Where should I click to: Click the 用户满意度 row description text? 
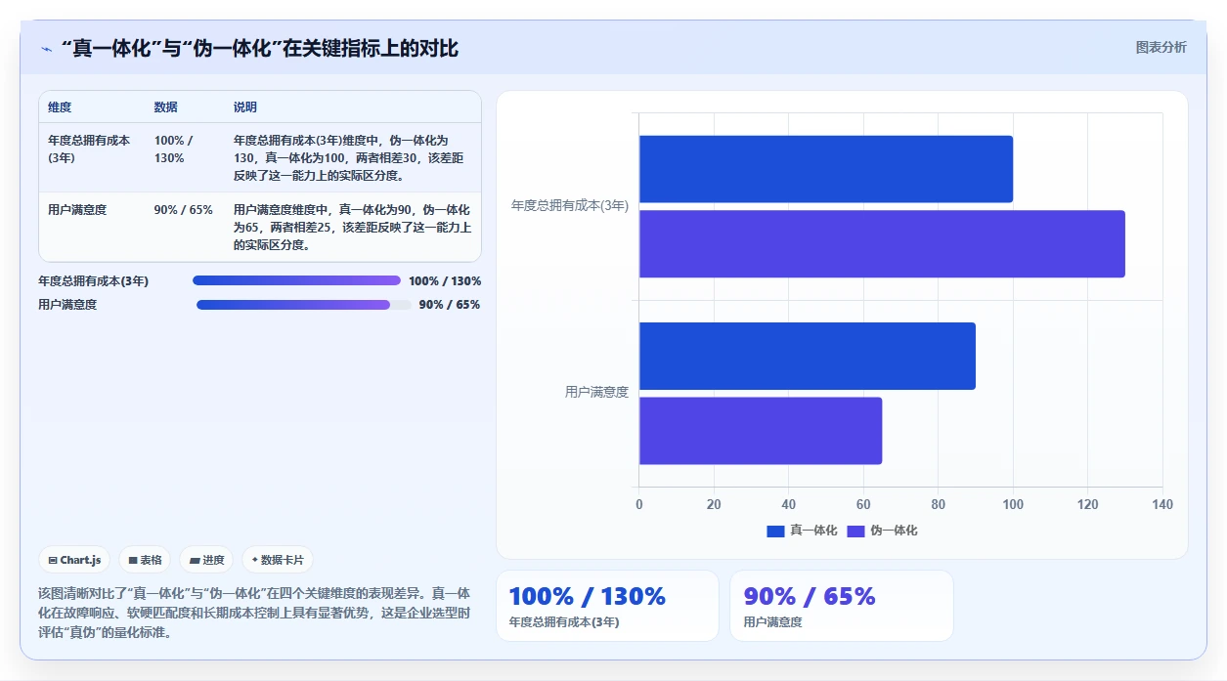(x=352, y=228)
